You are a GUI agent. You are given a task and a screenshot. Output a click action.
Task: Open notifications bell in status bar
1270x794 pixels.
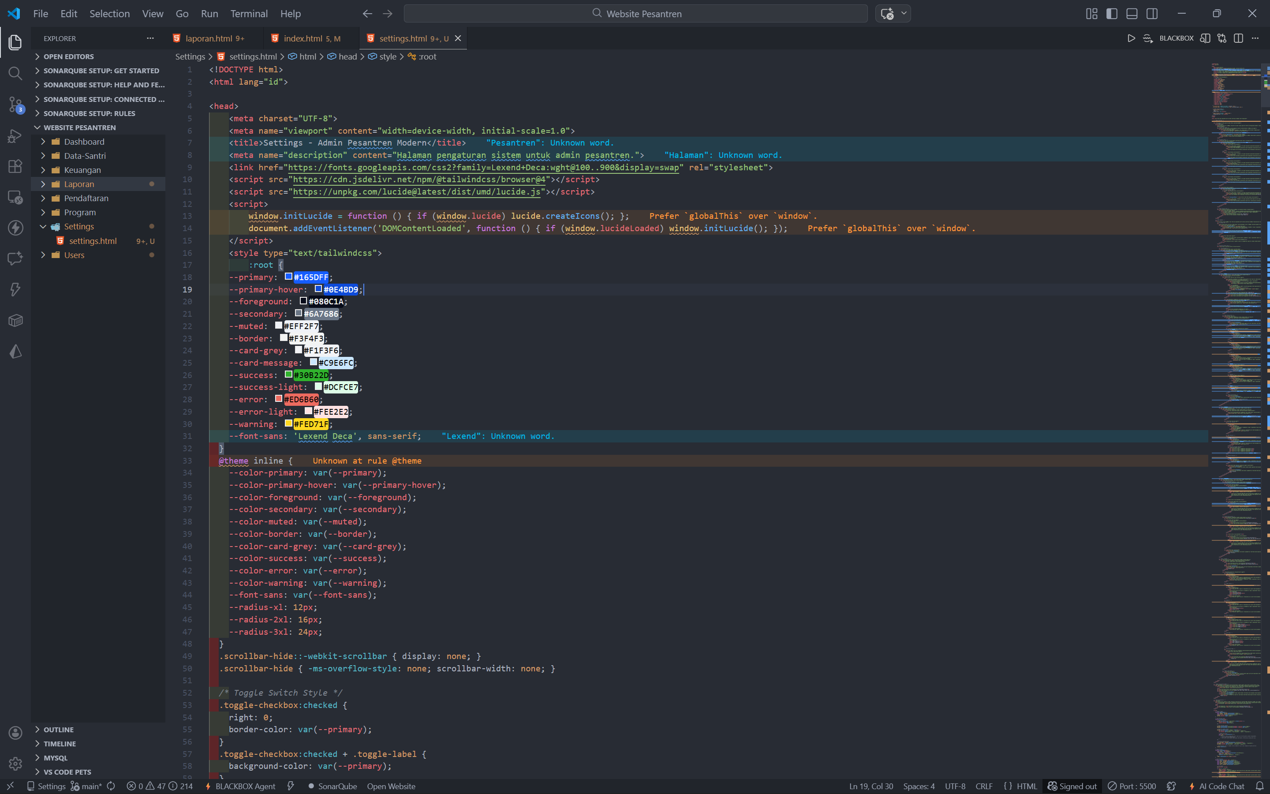[1259, 786]
